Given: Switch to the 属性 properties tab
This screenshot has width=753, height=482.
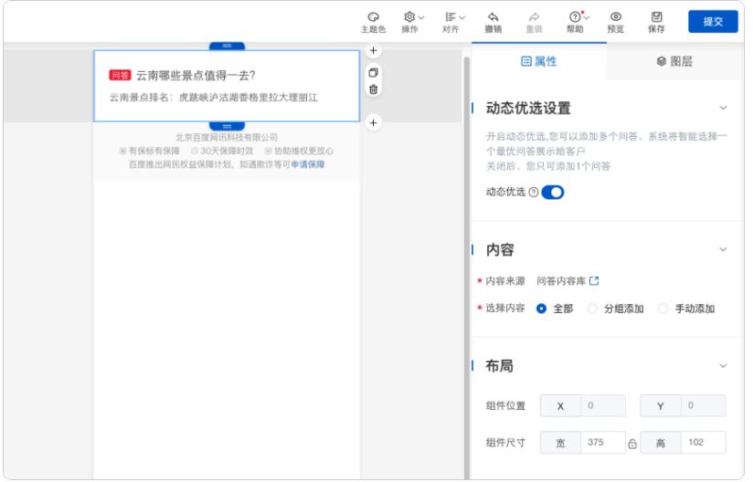Looking at the screenshot, I should coord(539,61).
